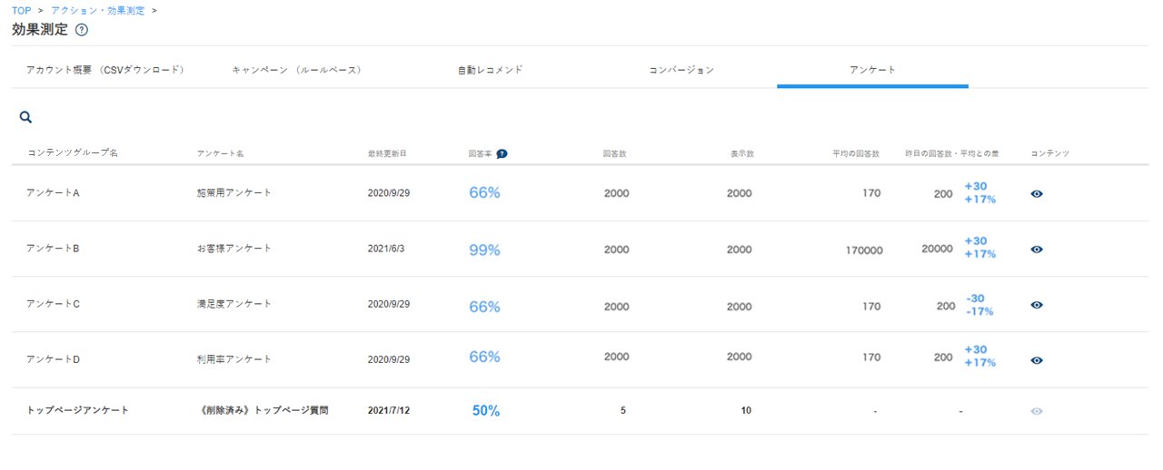Click the 回答率 column header label
This screenshot has height=470, width=1163.
(x=481, y=153)
